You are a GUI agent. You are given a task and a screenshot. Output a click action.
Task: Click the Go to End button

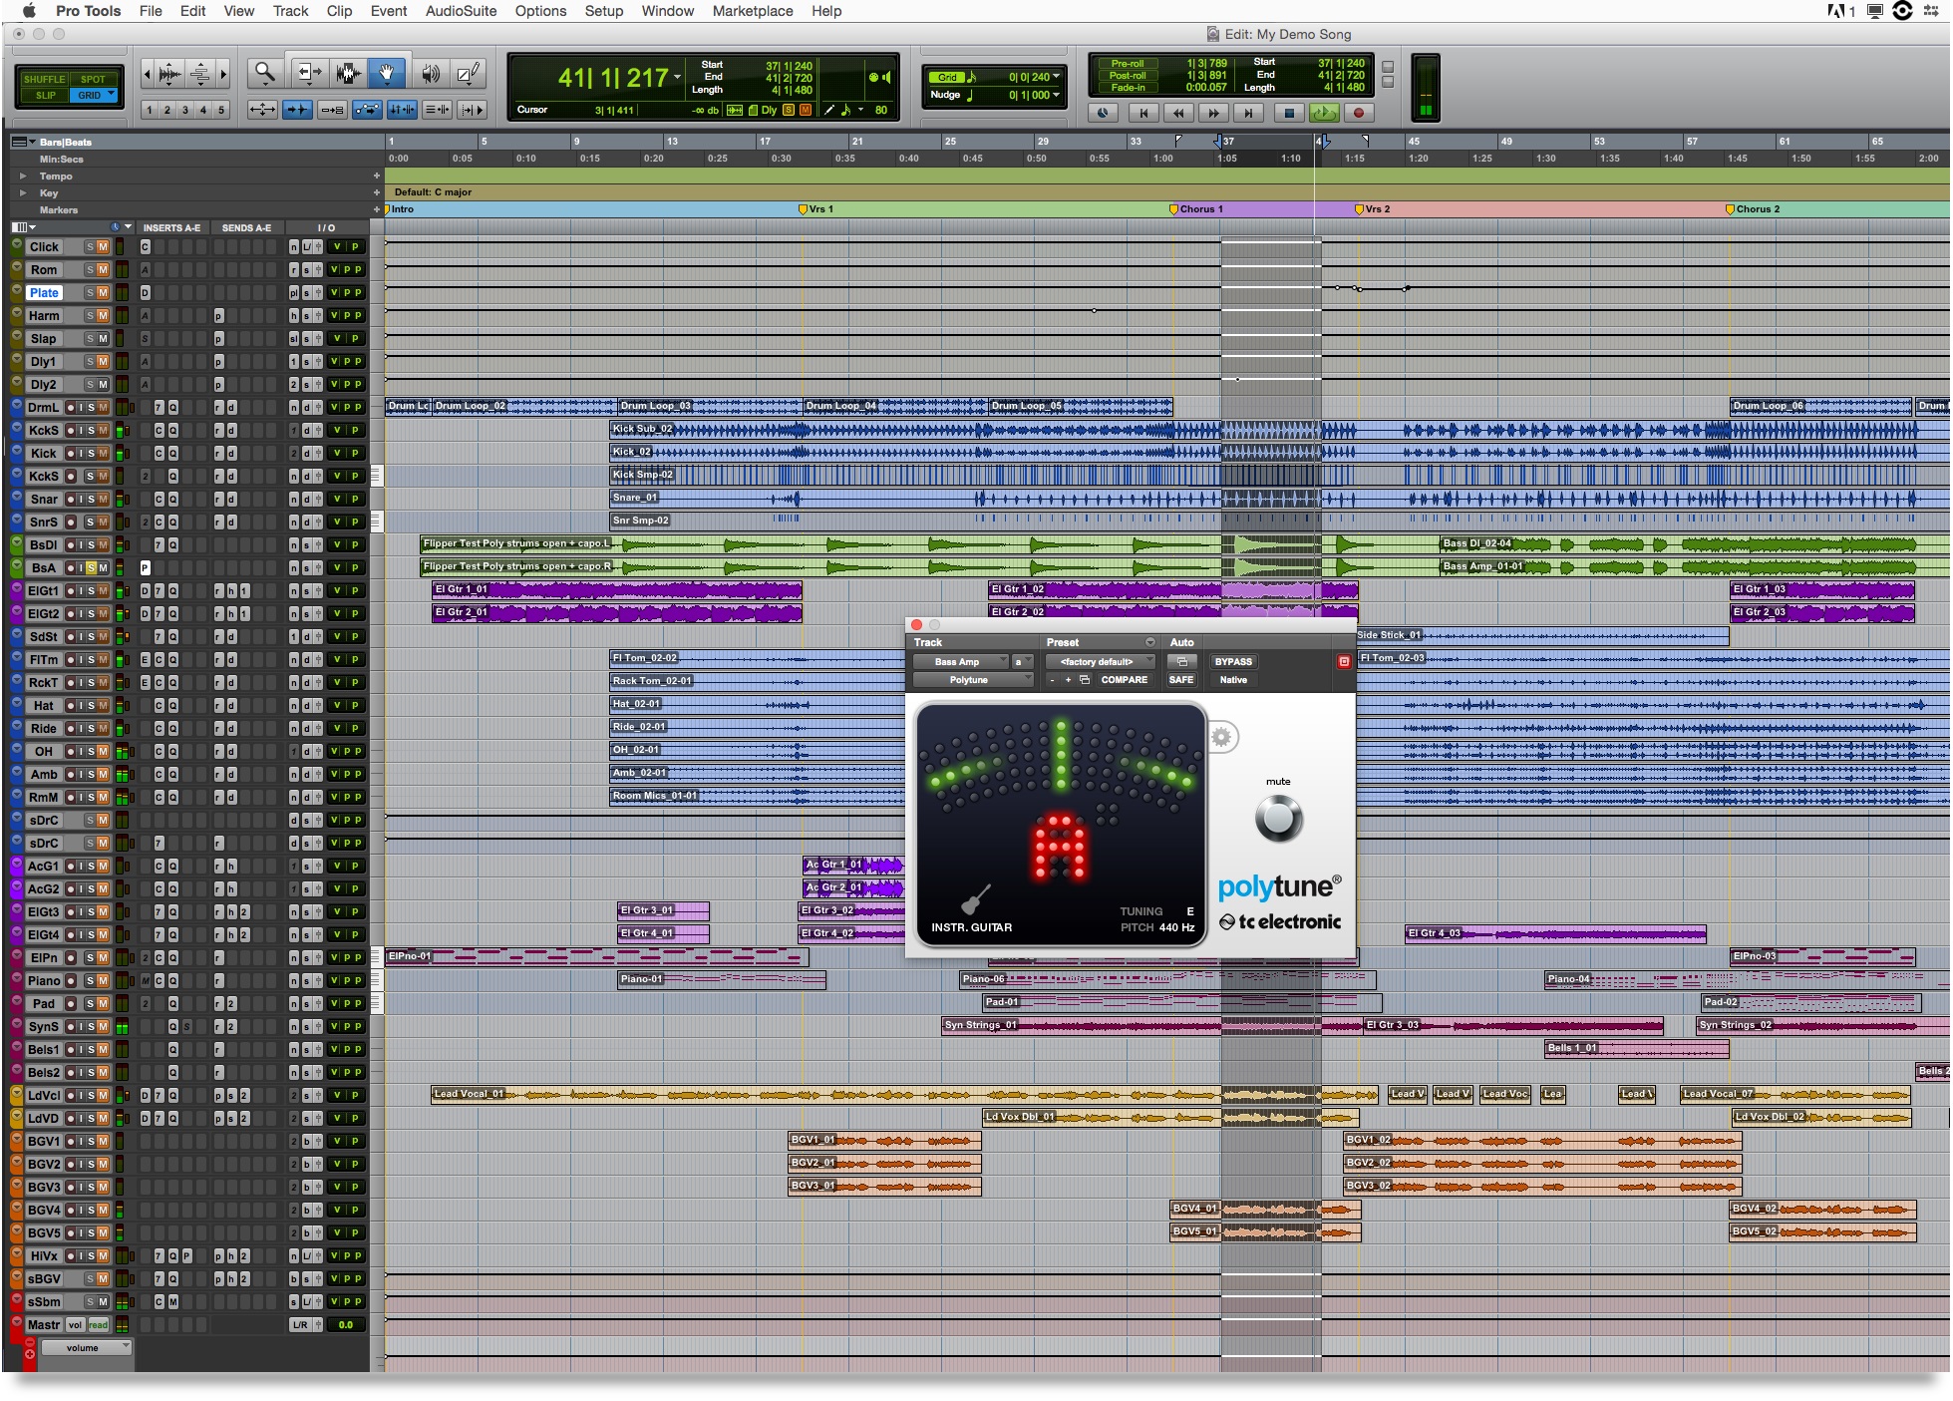(1248, 113)
